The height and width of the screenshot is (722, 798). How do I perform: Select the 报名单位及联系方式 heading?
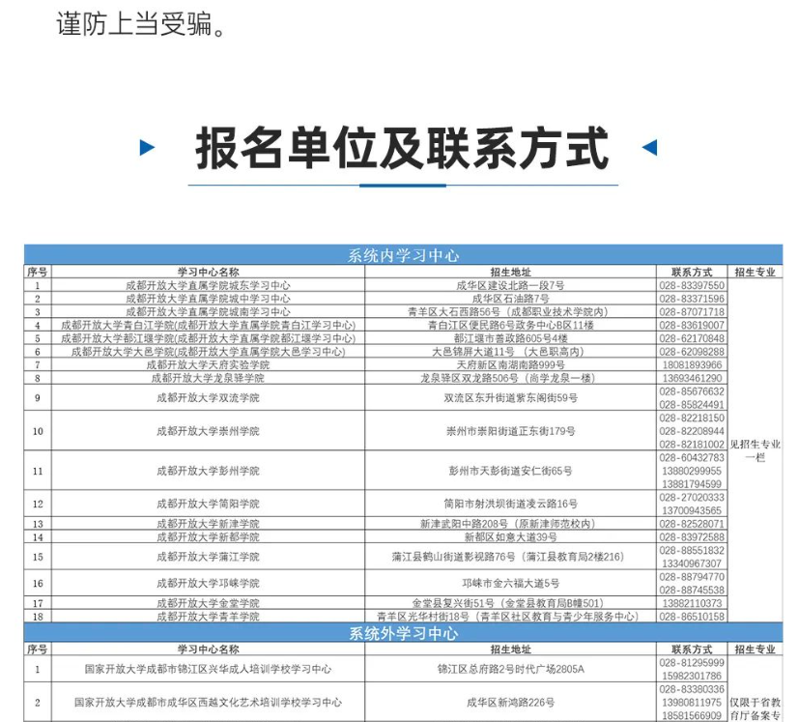(x=397, y=152)
